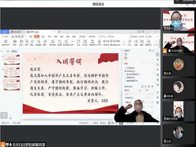
Task: Click the insert picture icon
Action: [21, 42]
